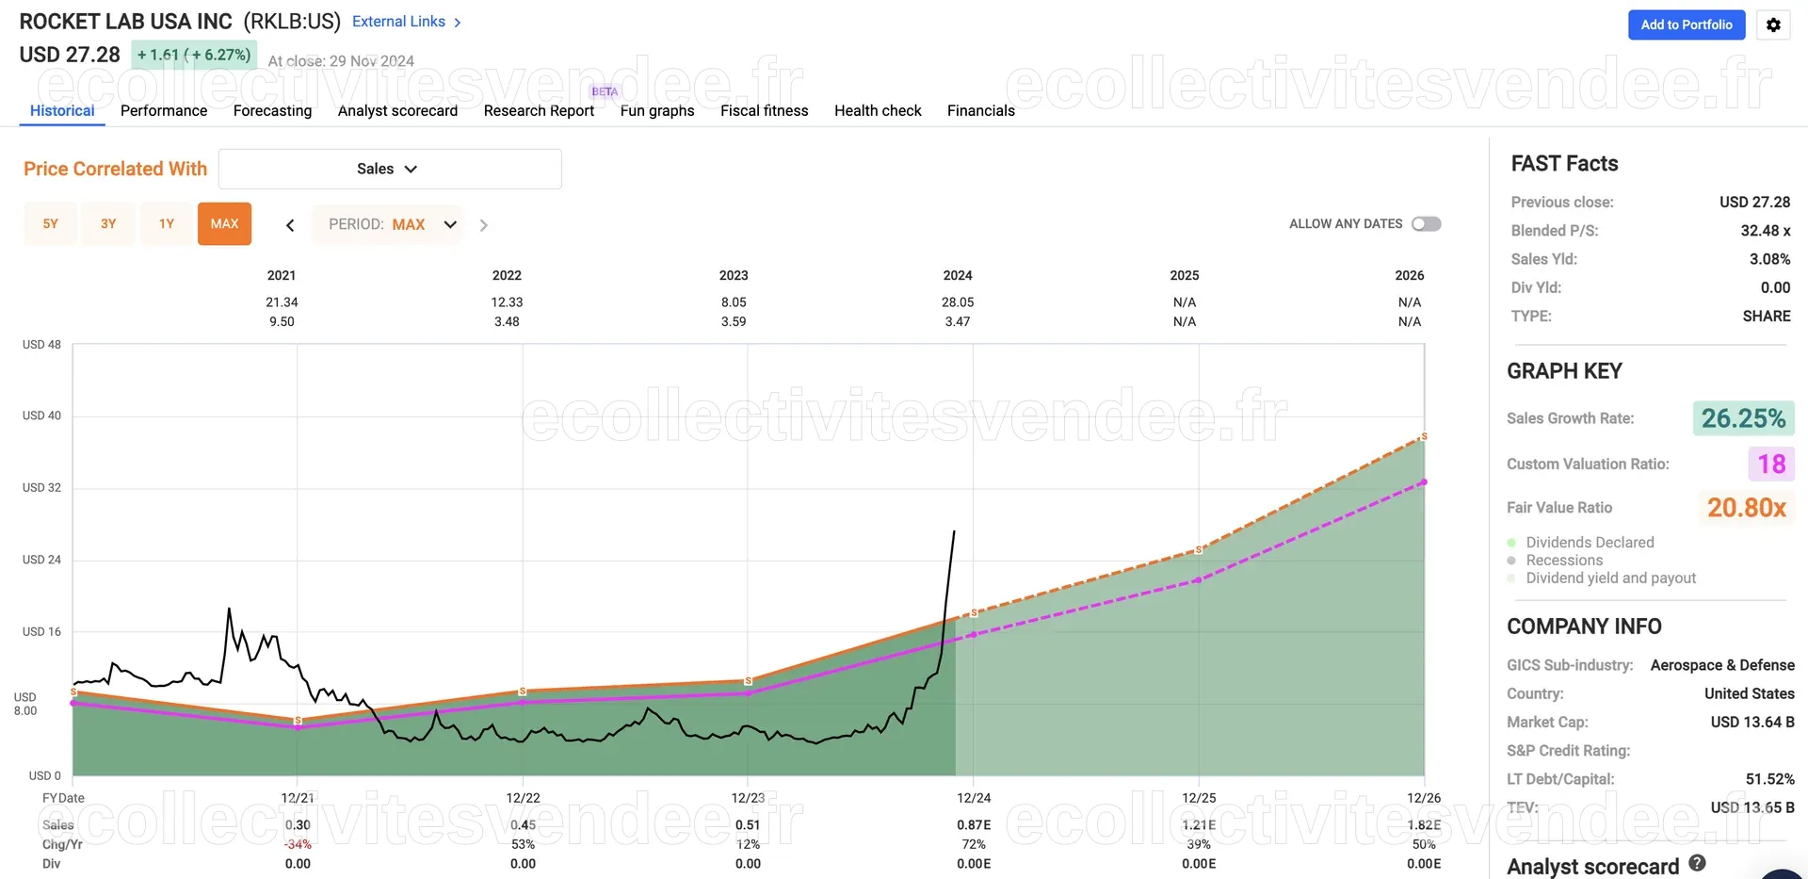Viewport: 1808px width, 879px height.
Task: Click the price change +1.61 (+6.27%) badge
Action: (194, 55)
